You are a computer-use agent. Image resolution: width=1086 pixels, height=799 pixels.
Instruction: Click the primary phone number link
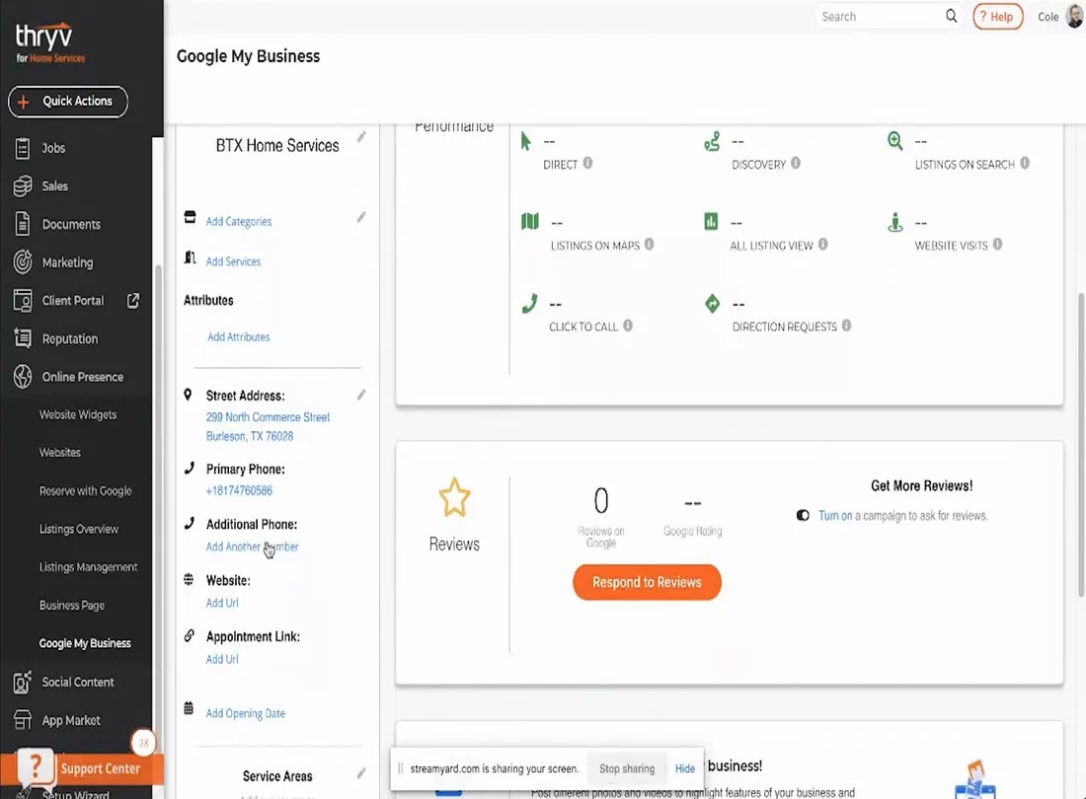[239, 490]
